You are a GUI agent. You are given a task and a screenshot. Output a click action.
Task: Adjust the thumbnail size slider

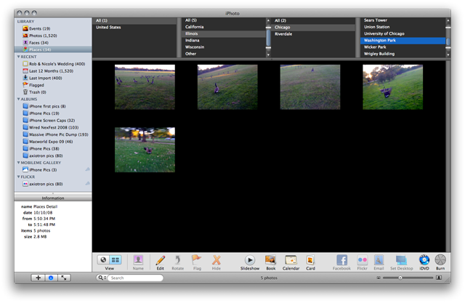(400, 278)
